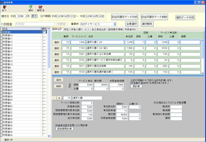Click the 単位数単価 value field
The image size is (206, 142).
(x=122, y=111)
